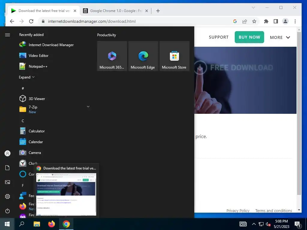Launch Firefox from Start app list

[23, 206]
